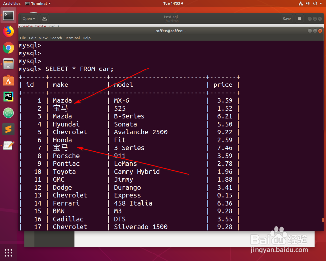Open Ubuntu Software from the dock

tap(8, 80)
